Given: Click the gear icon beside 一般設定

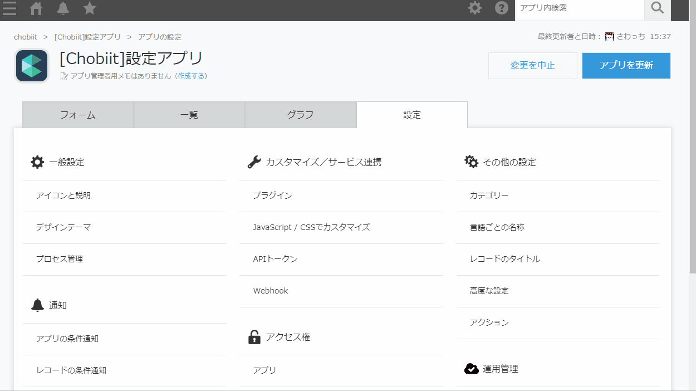Looking at the screenshot, I should pos(37,162).
